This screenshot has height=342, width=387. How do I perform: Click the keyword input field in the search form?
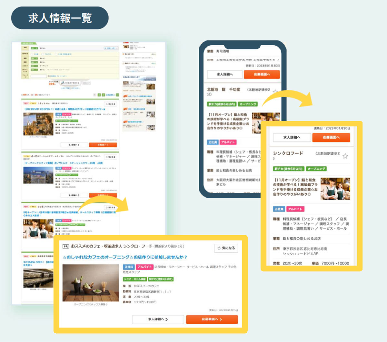(39, 76)
